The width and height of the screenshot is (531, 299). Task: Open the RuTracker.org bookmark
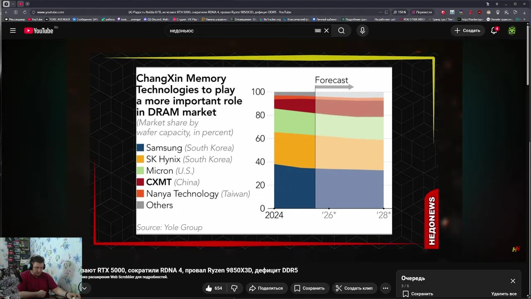270,19
